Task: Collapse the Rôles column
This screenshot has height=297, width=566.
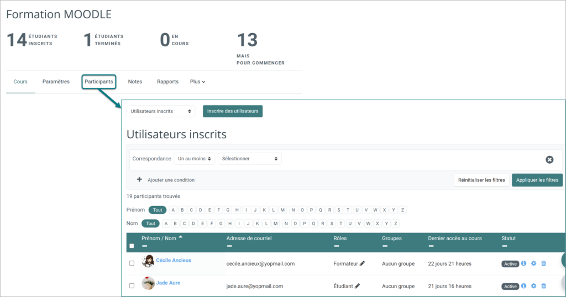Action: (337, 246)
